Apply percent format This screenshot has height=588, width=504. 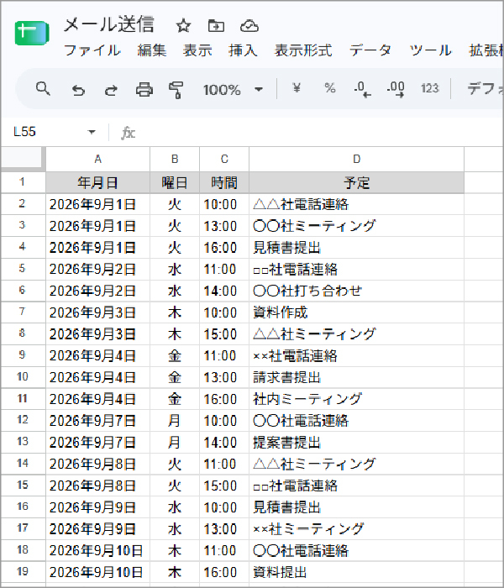[329, 88]
